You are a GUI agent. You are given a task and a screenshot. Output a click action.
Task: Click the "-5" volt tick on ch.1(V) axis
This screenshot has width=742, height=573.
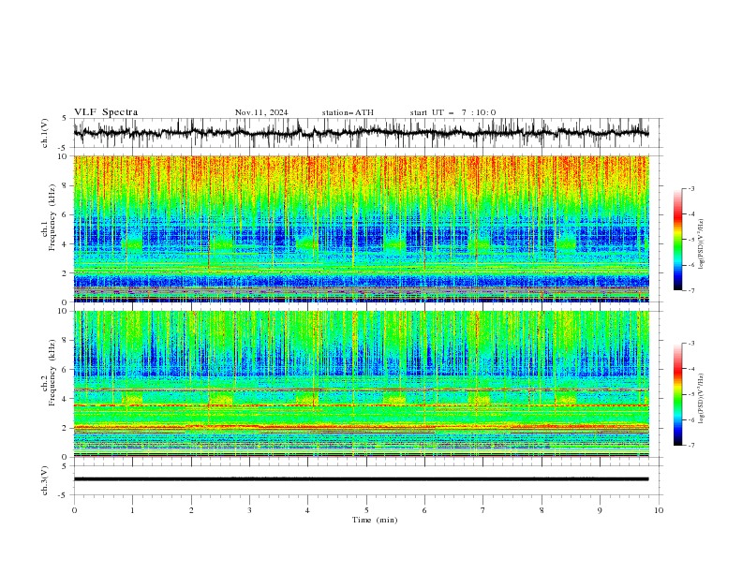[x=64, y=148]
